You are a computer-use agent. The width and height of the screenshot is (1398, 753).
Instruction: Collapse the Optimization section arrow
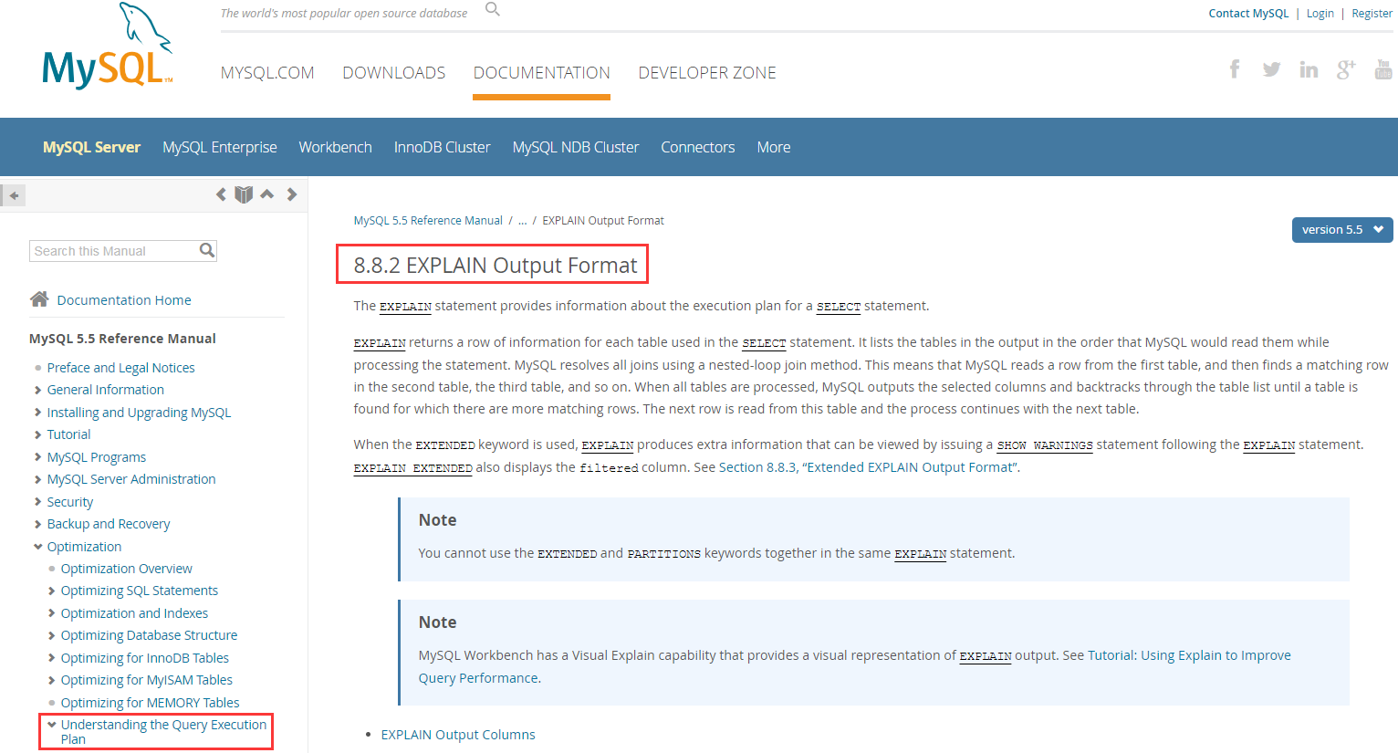(38, 547)
